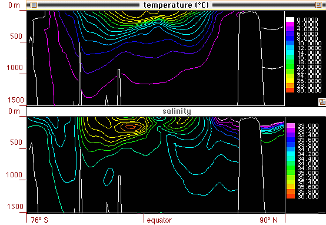The width and height of the screenshot is (326, 225).
Task: Click the "0 m" depth label beside salinity plot
Action: [14, 111]
